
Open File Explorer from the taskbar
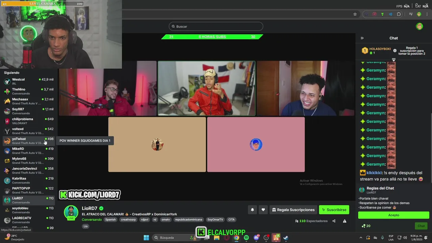[217, 238]
